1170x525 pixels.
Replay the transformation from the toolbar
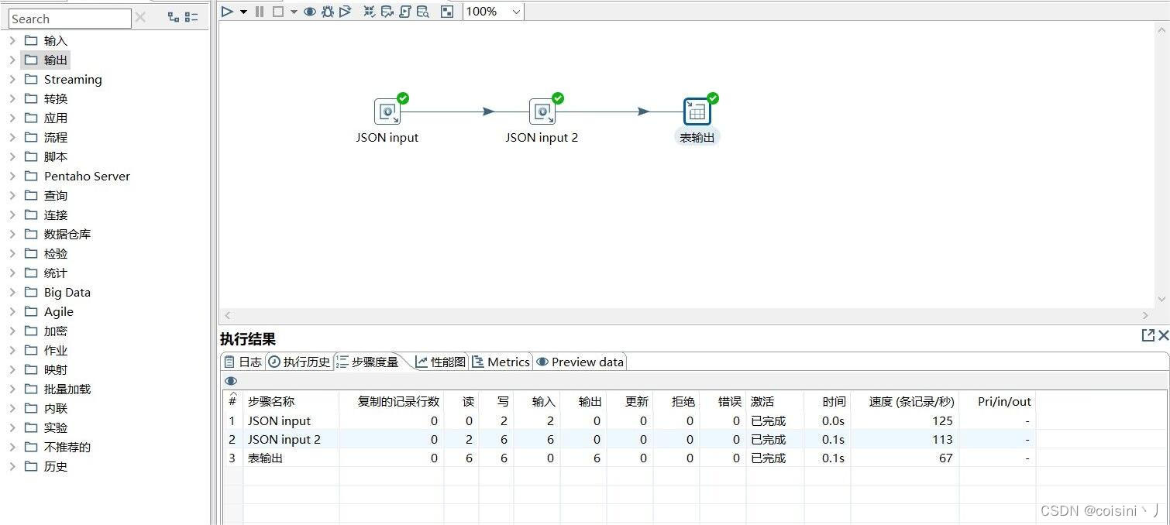tap(346, 11)
